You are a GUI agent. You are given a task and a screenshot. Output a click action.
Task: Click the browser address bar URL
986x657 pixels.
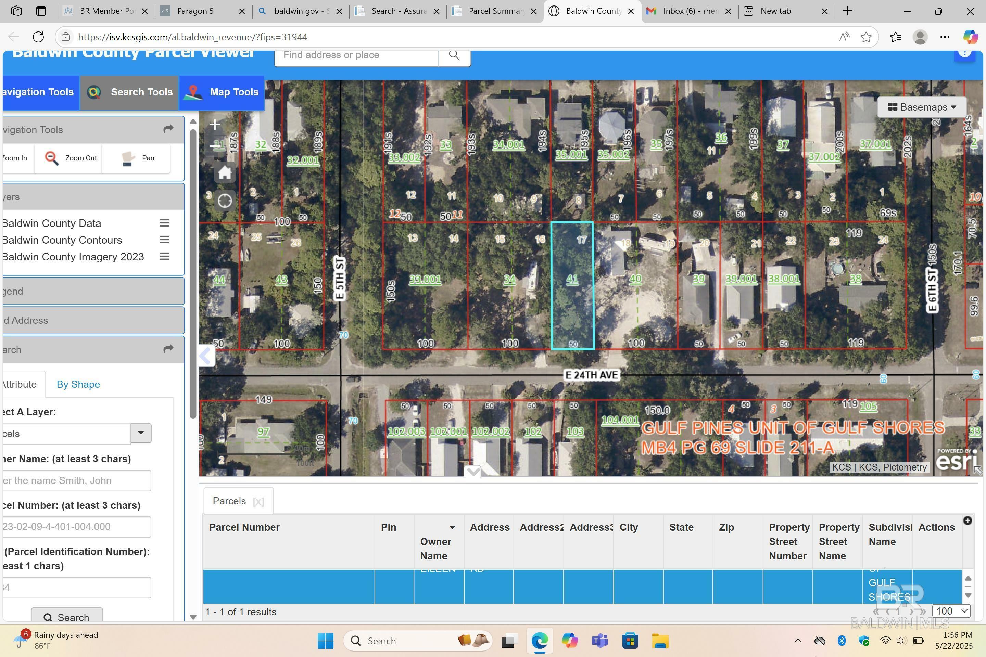[x=192, y=37]
